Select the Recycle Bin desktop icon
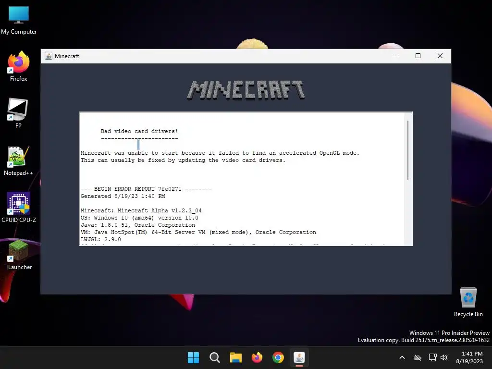This screenshot has height=369, width=492. [x=468, y=302]
